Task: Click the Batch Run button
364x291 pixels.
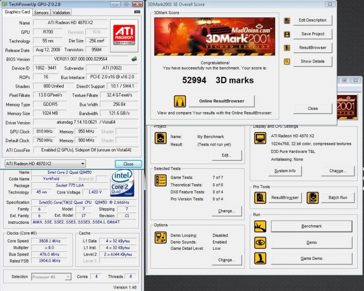Action: click(338, 198)
